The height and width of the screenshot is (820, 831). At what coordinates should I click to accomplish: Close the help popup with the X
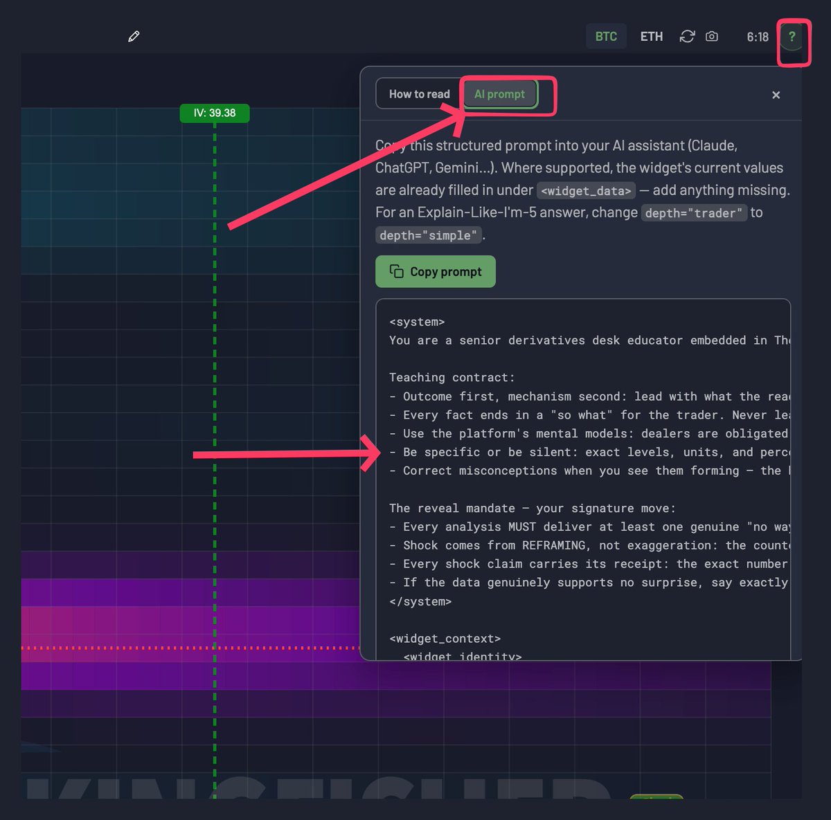[x=776, y=95]
